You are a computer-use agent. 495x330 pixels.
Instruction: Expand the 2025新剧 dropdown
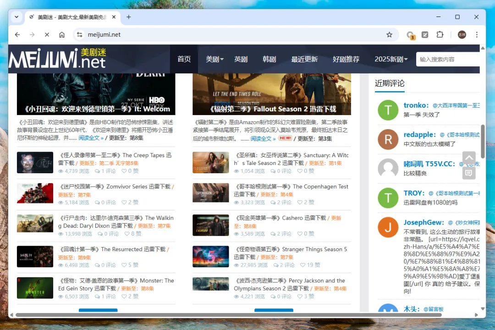pos(391,59)
